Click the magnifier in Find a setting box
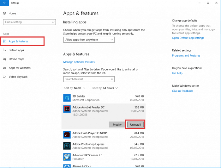 (53, 22)
